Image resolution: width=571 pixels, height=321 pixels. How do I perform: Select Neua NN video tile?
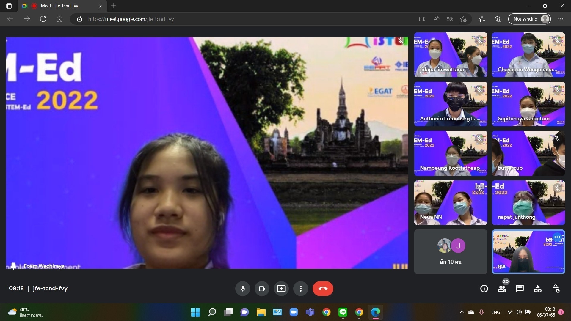tap(451, 203)
